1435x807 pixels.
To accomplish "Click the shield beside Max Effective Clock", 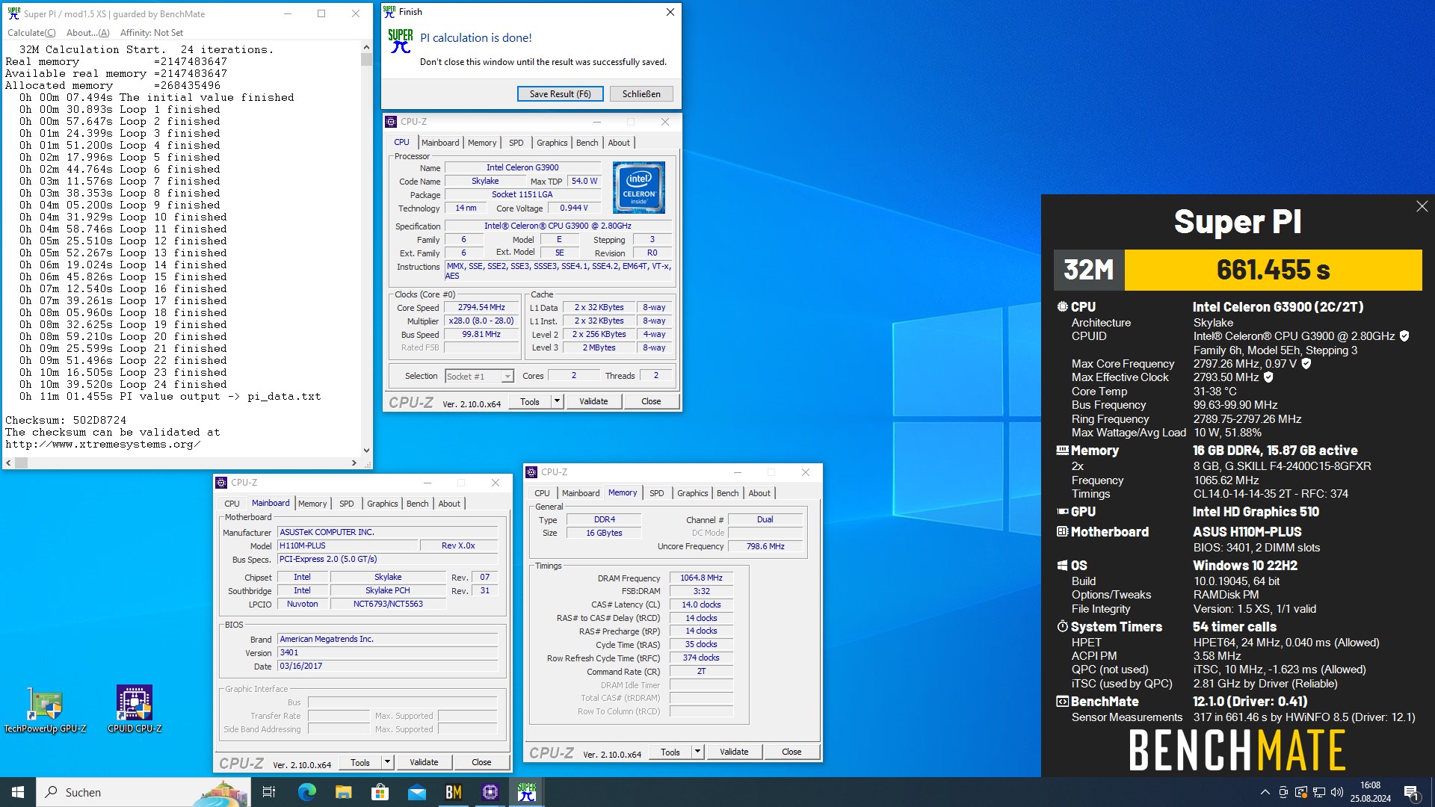I will click(1268, 377).
